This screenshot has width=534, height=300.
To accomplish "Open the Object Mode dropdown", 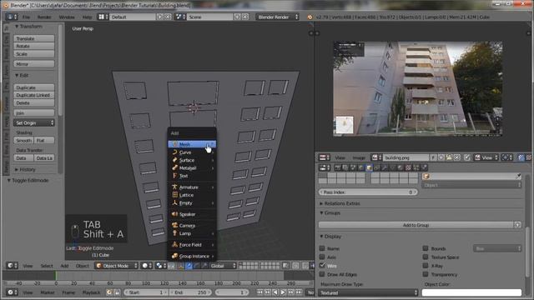I will 117,266.
